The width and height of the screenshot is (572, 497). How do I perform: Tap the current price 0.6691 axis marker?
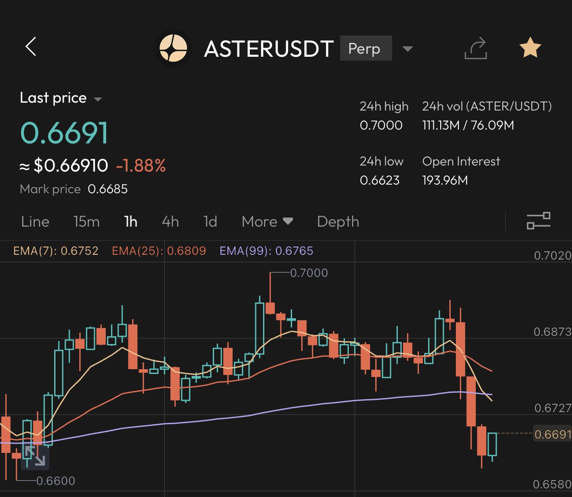[552, 434]
